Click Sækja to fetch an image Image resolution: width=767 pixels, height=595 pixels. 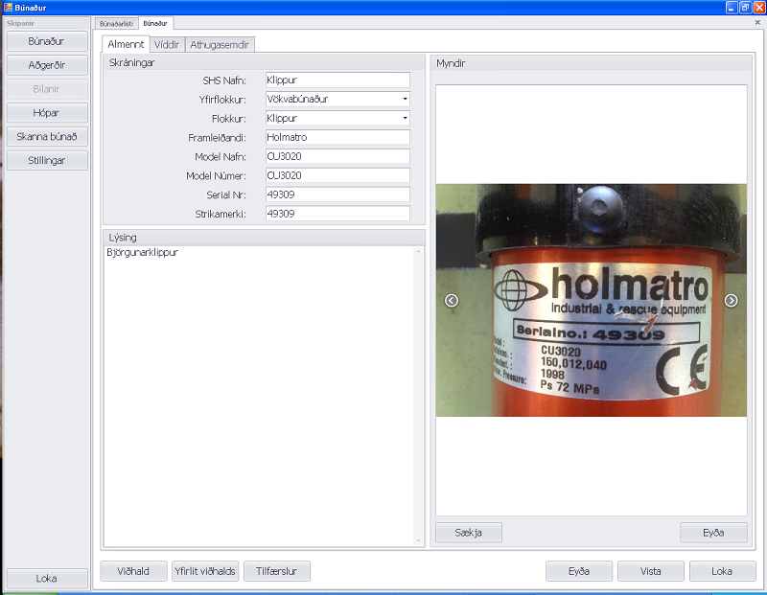tap(469, 533)
